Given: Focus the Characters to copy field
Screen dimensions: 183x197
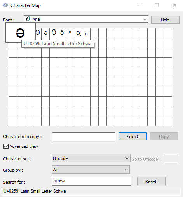Looking at the screenshot, I should pyautogui.click(x=84, y=137).
